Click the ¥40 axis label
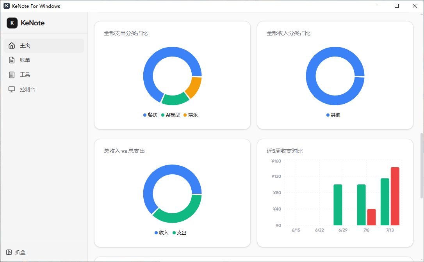Viewport: 424px width, 262px height. 277,209
